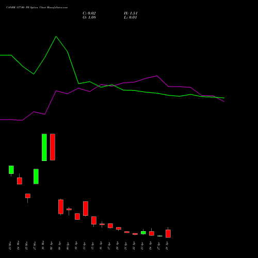The image size is (258, 258).
Task: Click the 09 Apr date label
Action: point(68,246)
